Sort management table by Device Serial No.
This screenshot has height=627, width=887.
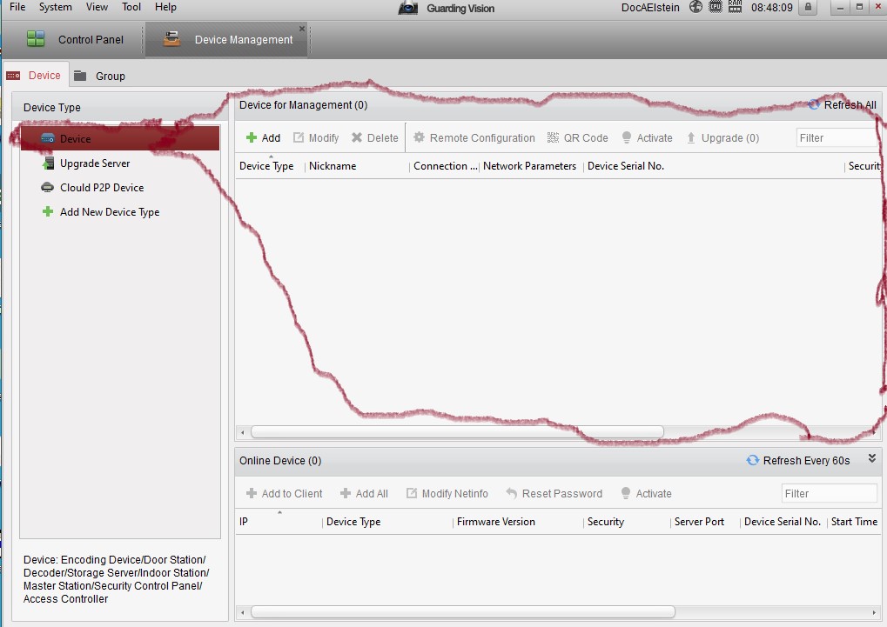pos(626,166)
